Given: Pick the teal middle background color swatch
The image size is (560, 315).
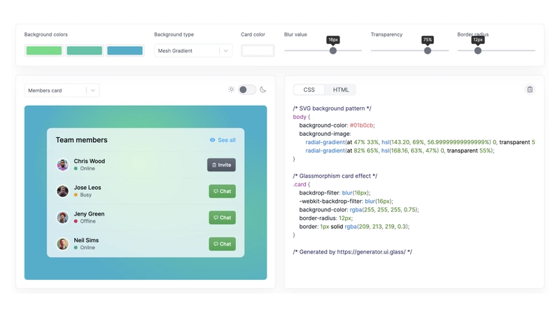Looking at the screenshot, I should [84, 50].
